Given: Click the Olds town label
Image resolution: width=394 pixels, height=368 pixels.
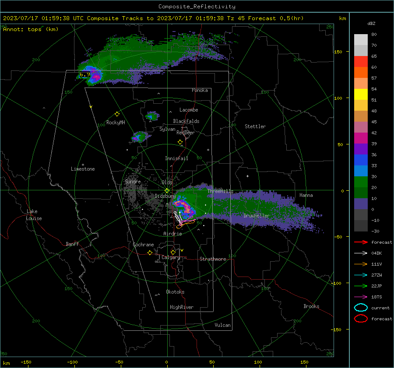Looking at the screenshot, I should [167, 182].
